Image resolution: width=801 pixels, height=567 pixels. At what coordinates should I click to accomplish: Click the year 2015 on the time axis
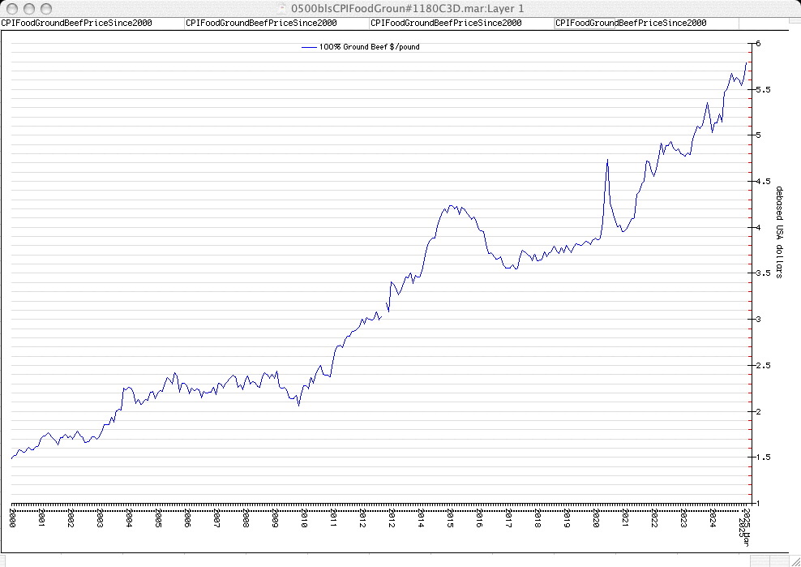click(449, 518)
